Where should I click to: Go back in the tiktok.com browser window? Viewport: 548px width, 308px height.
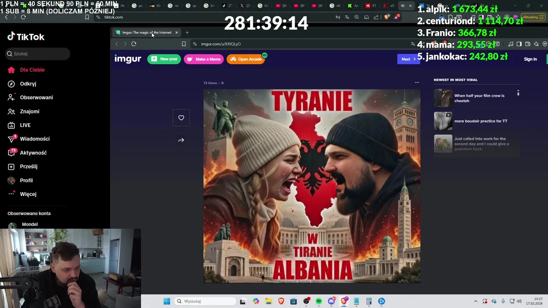point(6,17)
